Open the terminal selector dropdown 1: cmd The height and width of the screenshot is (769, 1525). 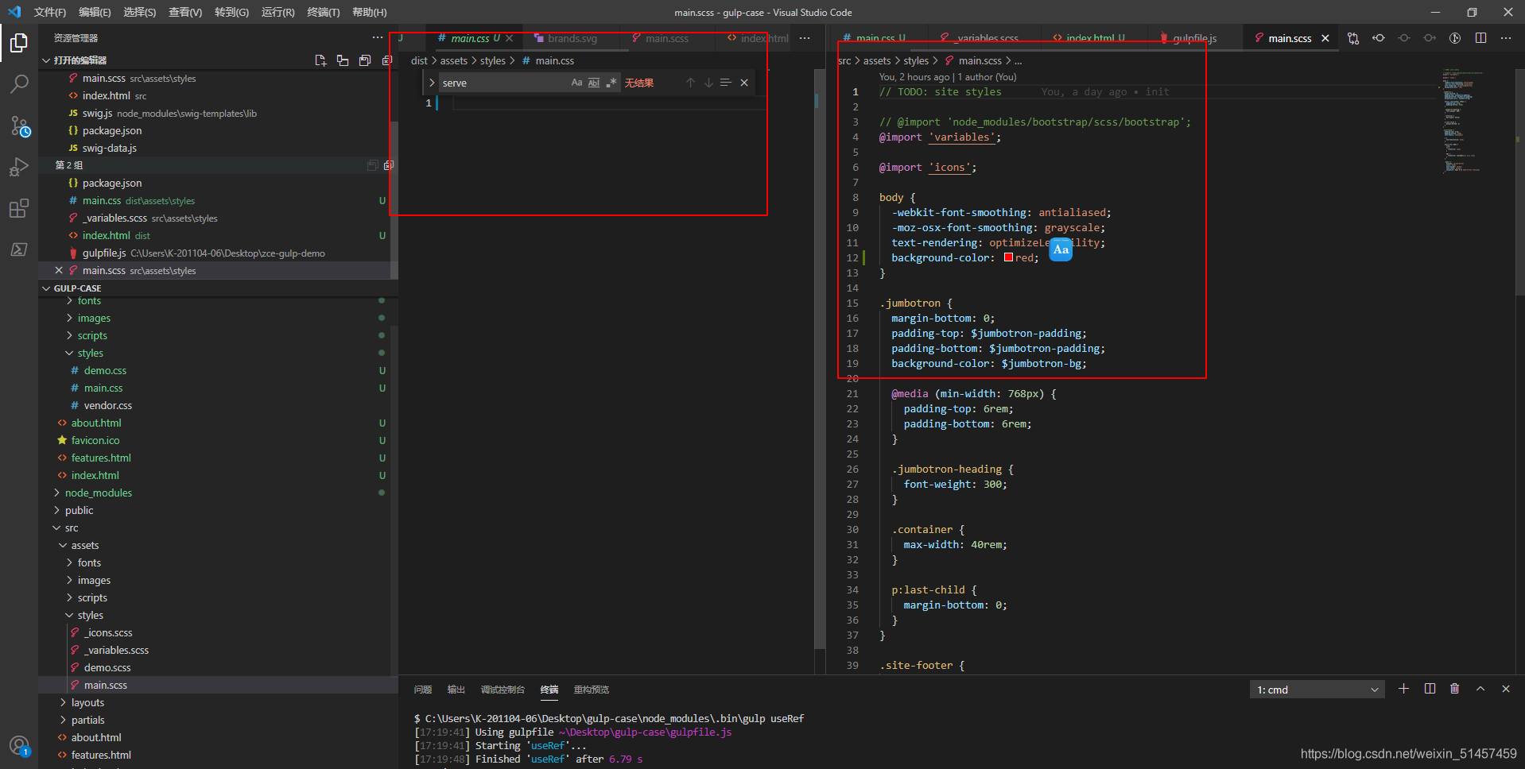pos(1317,690)
